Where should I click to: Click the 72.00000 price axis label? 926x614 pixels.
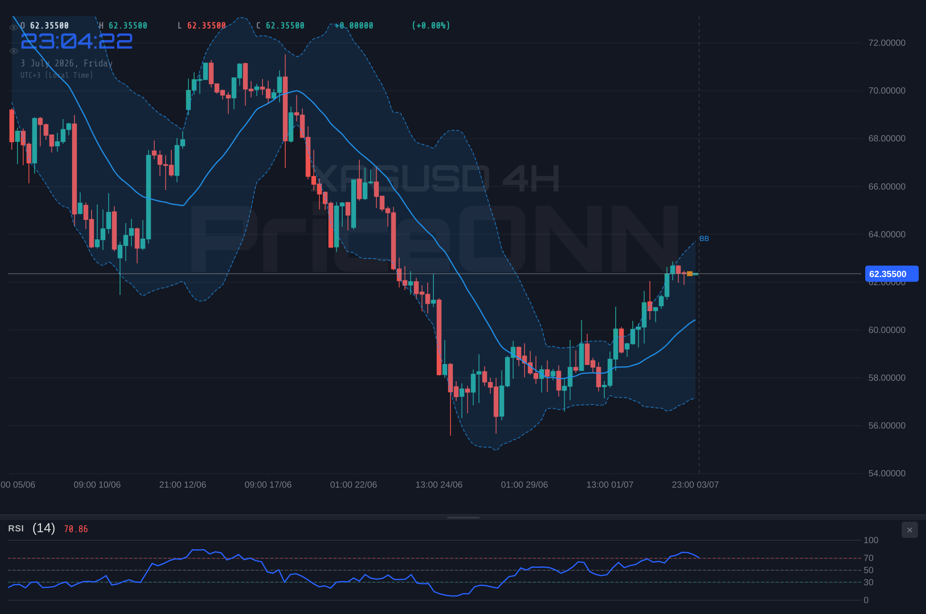click(x=887, y=43)
